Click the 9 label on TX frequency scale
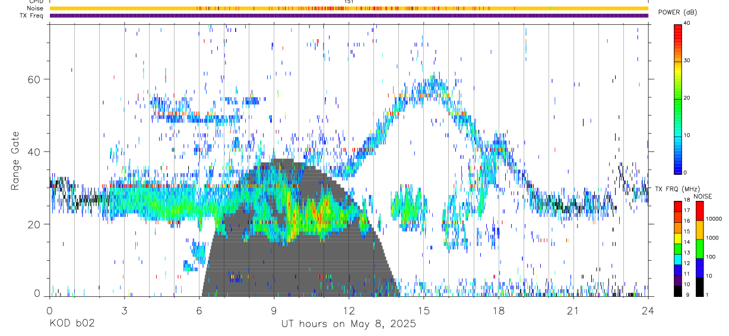This screenshot has width=729, height=336. coord(687,295)
